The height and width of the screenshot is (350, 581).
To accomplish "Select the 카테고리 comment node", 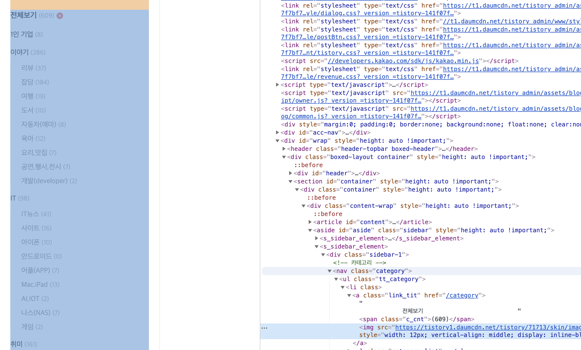I will [359, 263].
